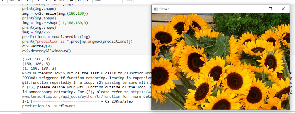
Task: Click the output line '(1, 180, 180, 3)'
Action: (39, 69)
